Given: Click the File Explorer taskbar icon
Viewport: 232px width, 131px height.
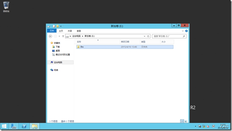Looking at the screenshot, I should [35, 126].
